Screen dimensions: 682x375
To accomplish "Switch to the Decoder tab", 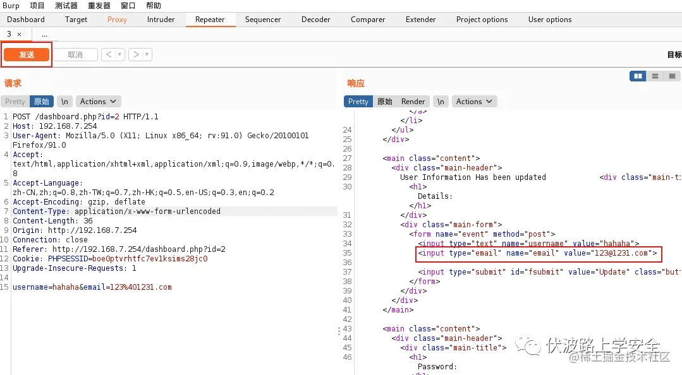I will [x=316, y=20].
